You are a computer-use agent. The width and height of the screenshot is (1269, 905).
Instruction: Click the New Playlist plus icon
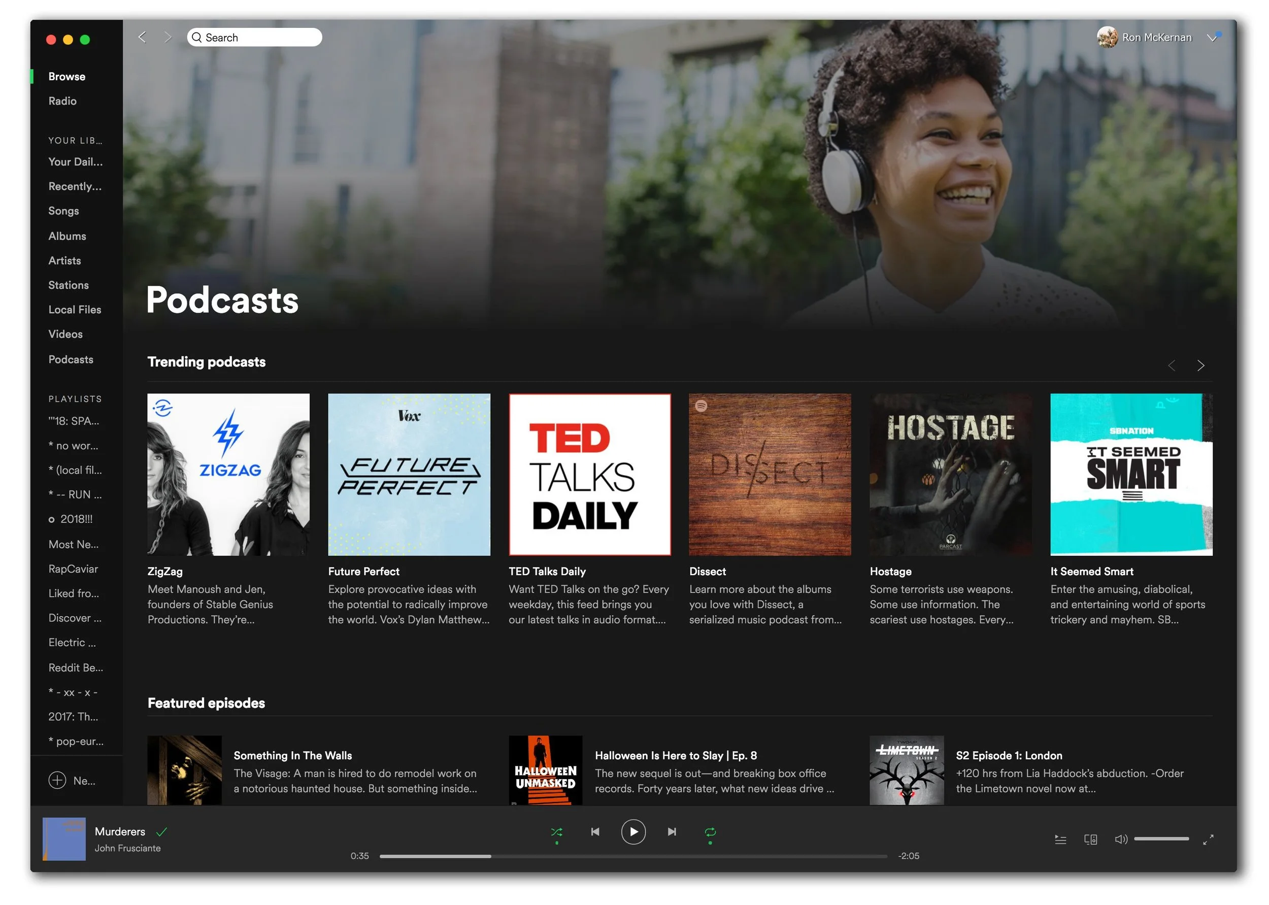click(57, 781)
